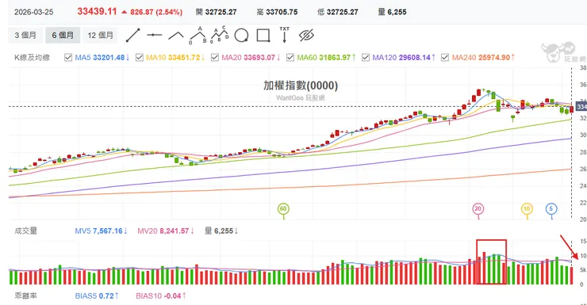The width and height of the screenshot is (587, 305).
Task: Click the pink 20 marker on chart
Action: tap(478, 209)
